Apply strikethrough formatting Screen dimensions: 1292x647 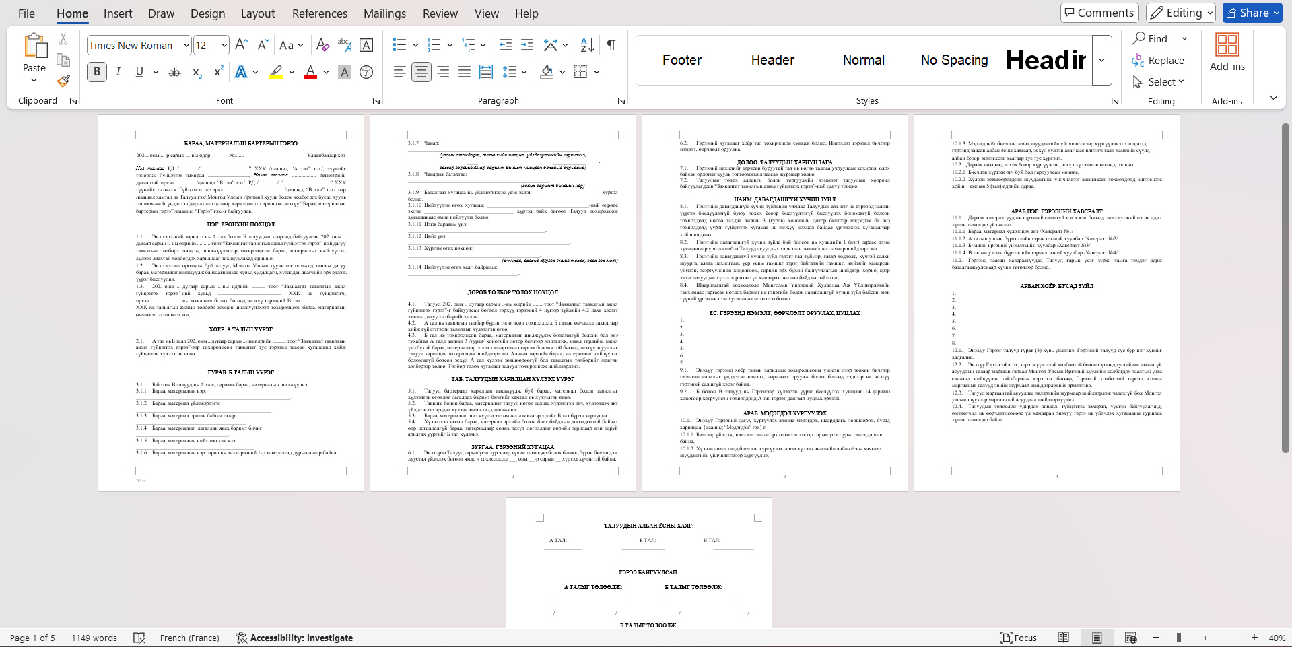click(174, 72)
